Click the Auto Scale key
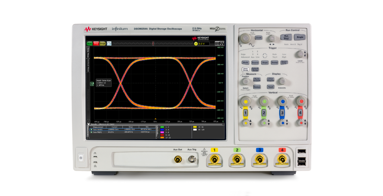Image resolution: width=383 pixels, height=196 pixels. point(246,69)
